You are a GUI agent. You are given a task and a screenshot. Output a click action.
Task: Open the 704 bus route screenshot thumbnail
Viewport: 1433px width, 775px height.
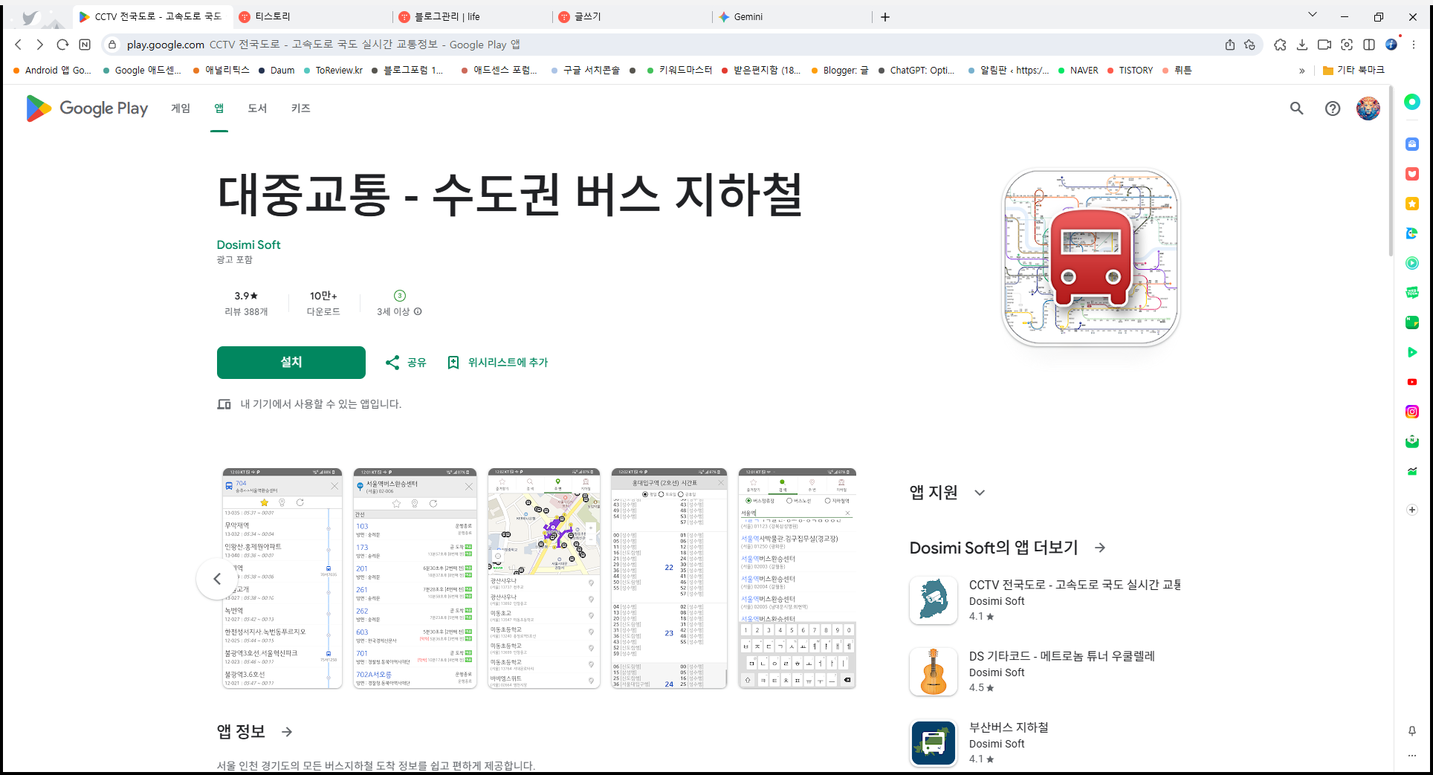coord(282,578)
